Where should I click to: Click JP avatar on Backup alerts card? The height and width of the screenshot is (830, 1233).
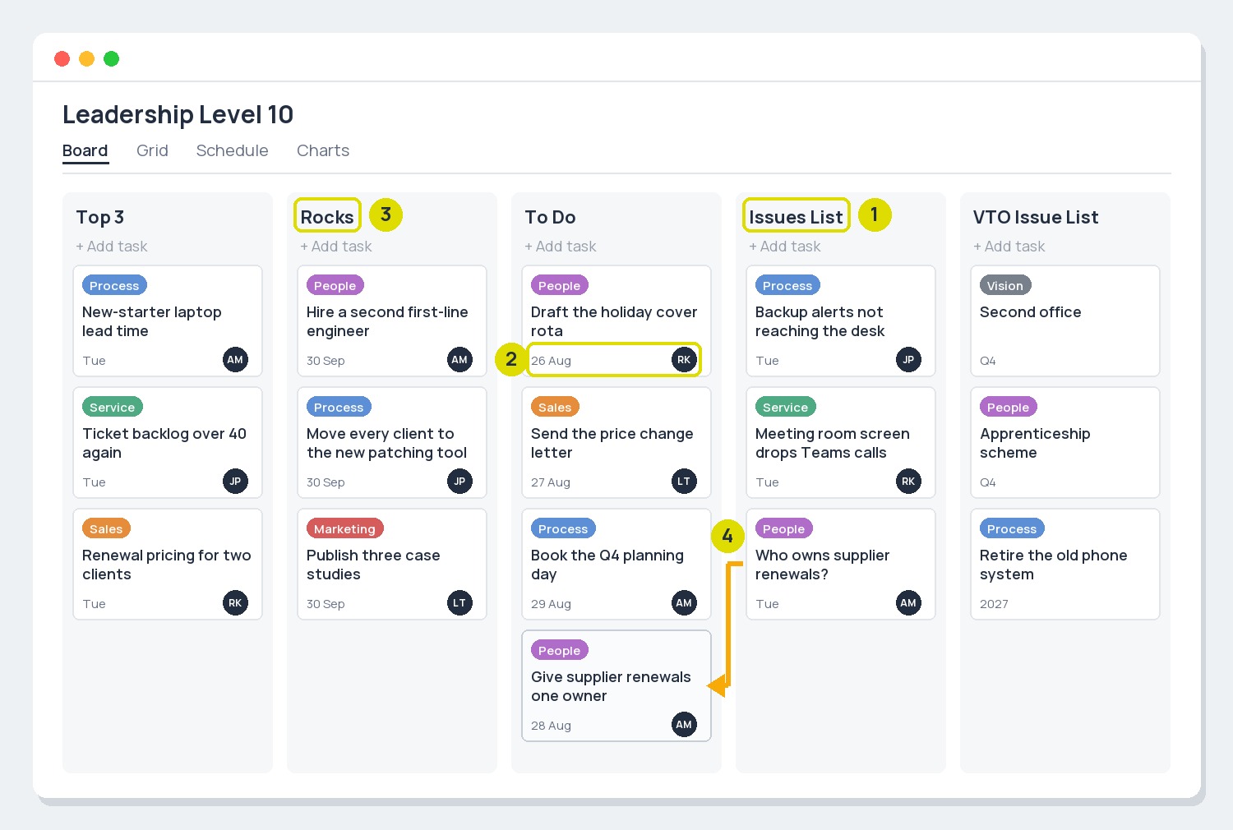point(908,359)
